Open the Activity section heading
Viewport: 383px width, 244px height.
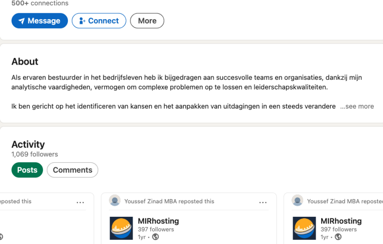28,144
